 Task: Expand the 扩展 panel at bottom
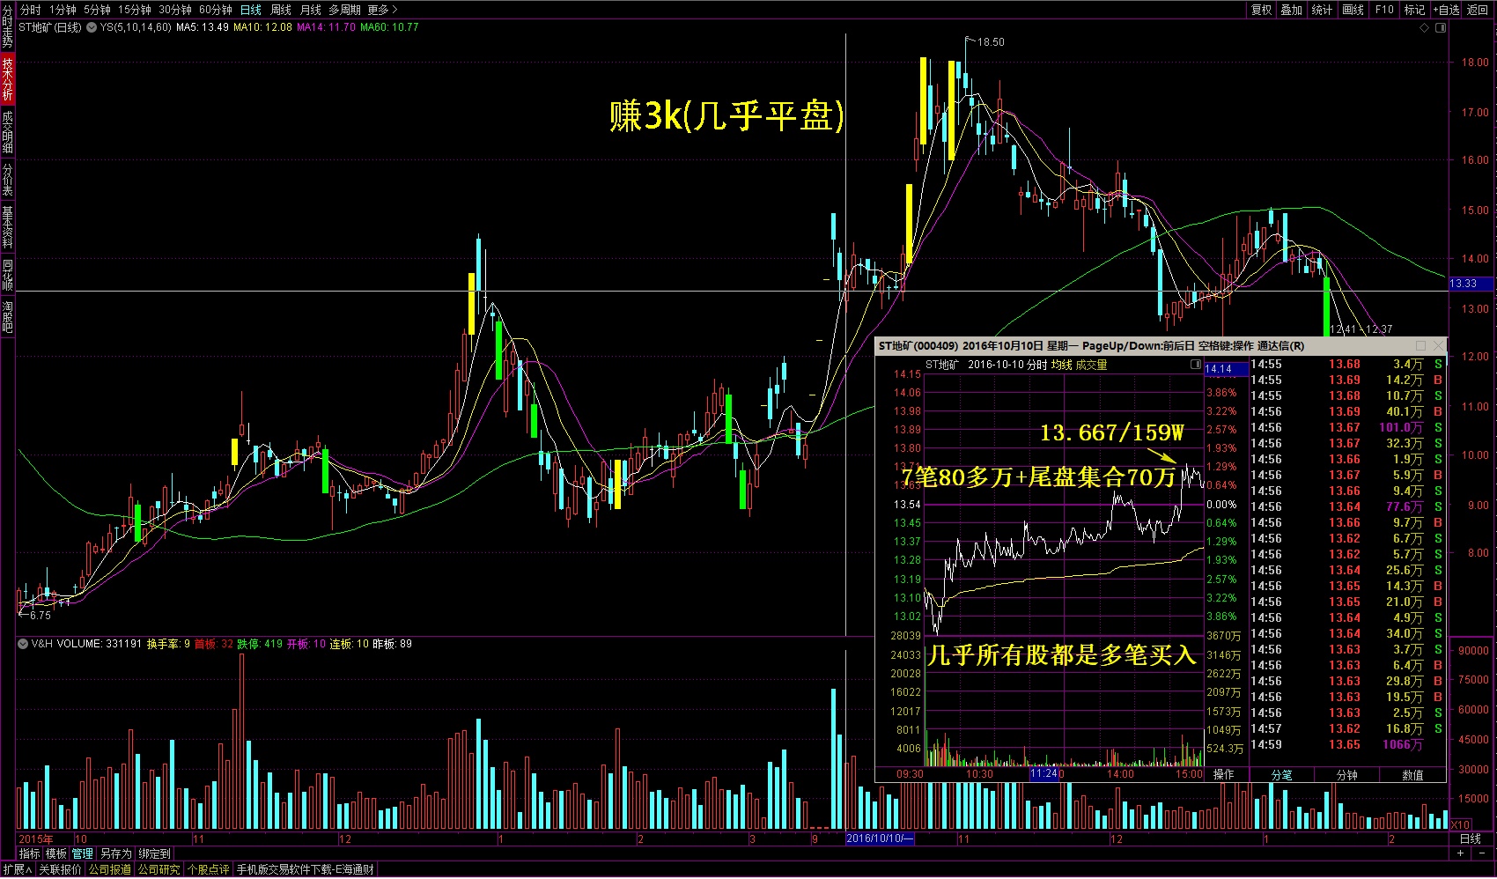pyautogui.click(x=18, y=869)
